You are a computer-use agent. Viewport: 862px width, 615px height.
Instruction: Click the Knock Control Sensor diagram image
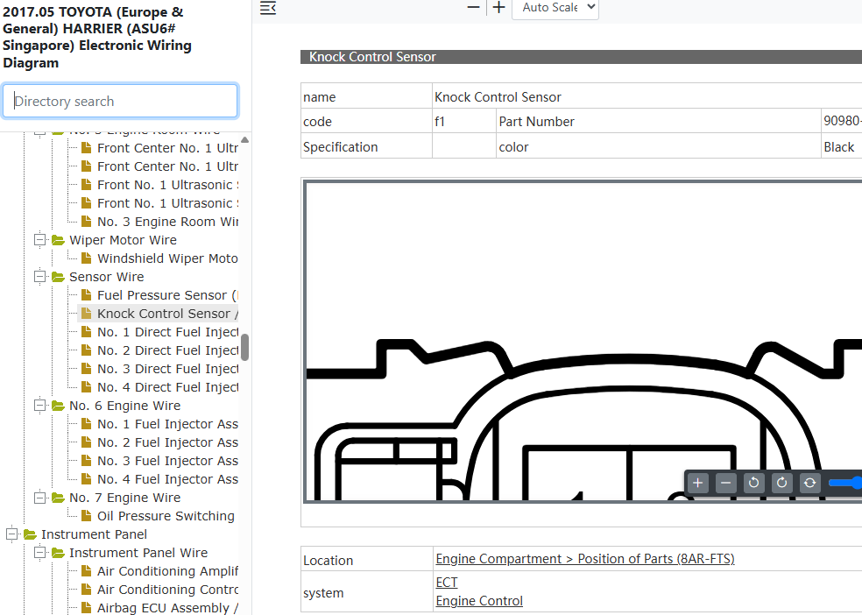pos(583,342)
